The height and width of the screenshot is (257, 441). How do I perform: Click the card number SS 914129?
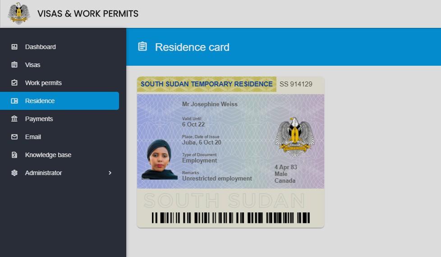[296, 84]
